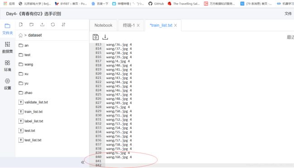This screenshot has width=294, height=168.
Task: Click the sort files toolbar icon
Action: (63, 24)
